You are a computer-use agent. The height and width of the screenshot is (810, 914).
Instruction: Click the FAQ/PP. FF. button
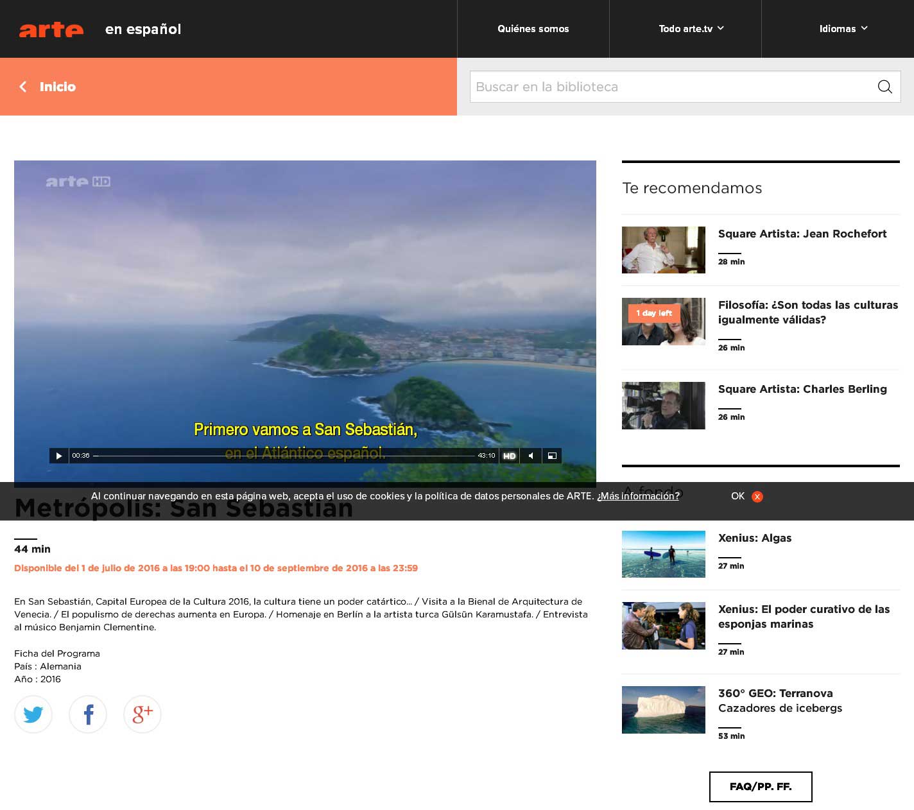coord(761,787)
